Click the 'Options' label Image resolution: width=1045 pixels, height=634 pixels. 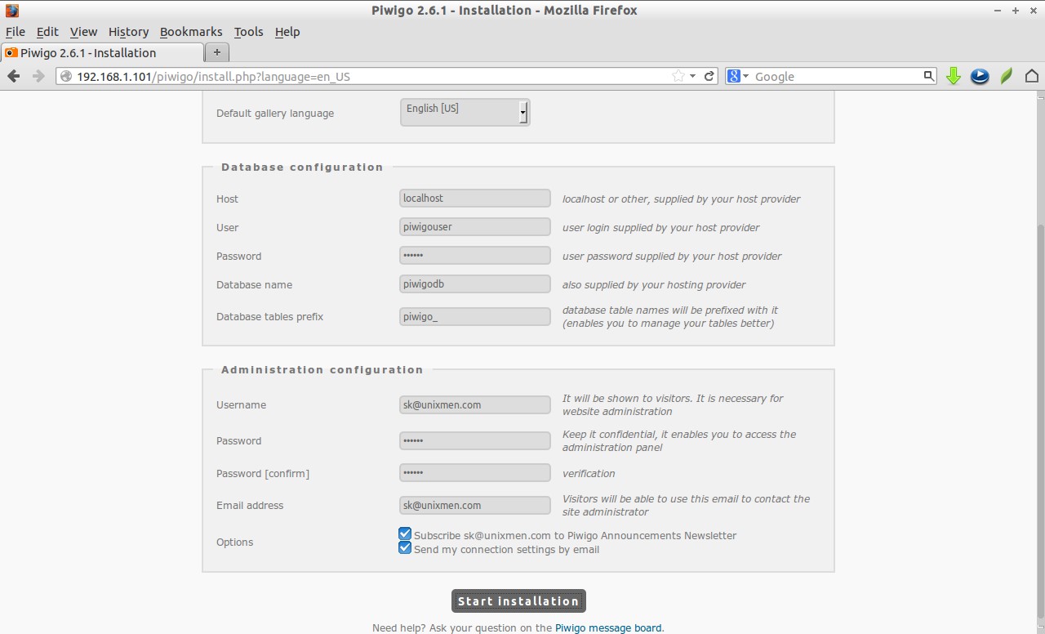(234, 542)
